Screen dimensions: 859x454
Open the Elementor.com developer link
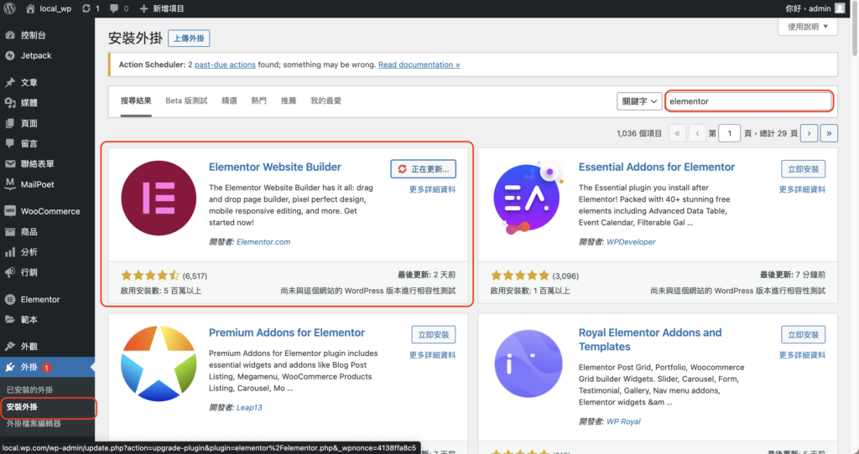point(263,242)
